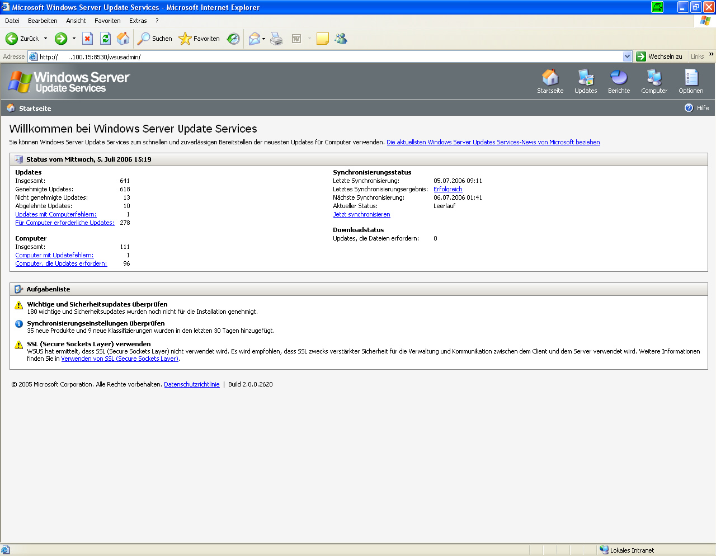Screen dimensions: 716x556
Task: Click Jetzt synchronisieren link
Action: [x=361, y=214]
